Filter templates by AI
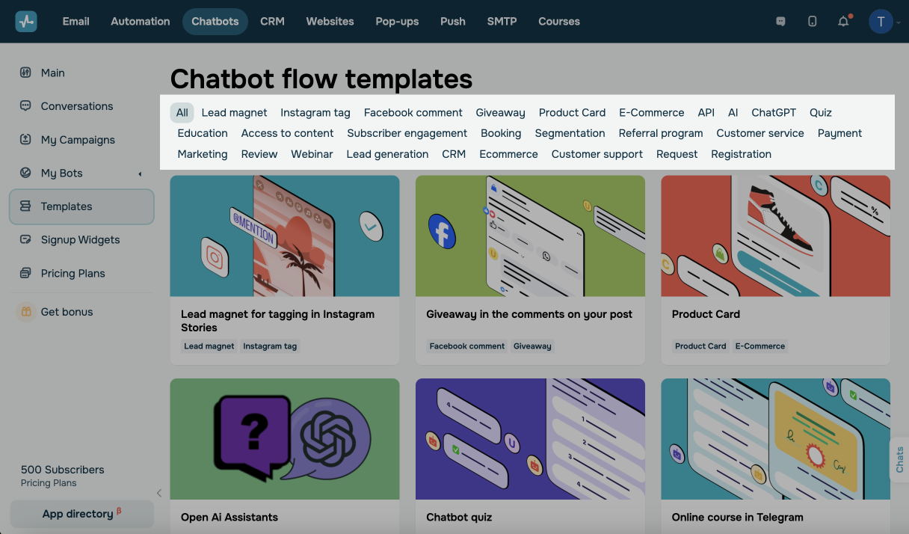909x534 pixels. click(733, 112)
